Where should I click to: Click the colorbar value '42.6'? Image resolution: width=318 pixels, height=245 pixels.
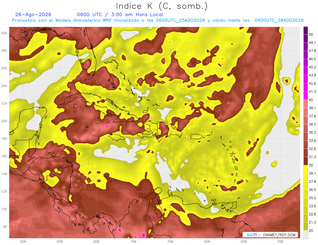pos(312,84)
